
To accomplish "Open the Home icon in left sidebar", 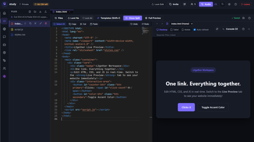I will (x=4, y=13).
